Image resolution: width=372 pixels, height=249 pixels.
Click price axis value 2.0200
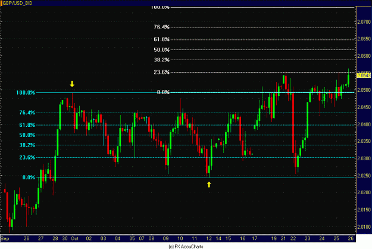[x=364, y=192]
